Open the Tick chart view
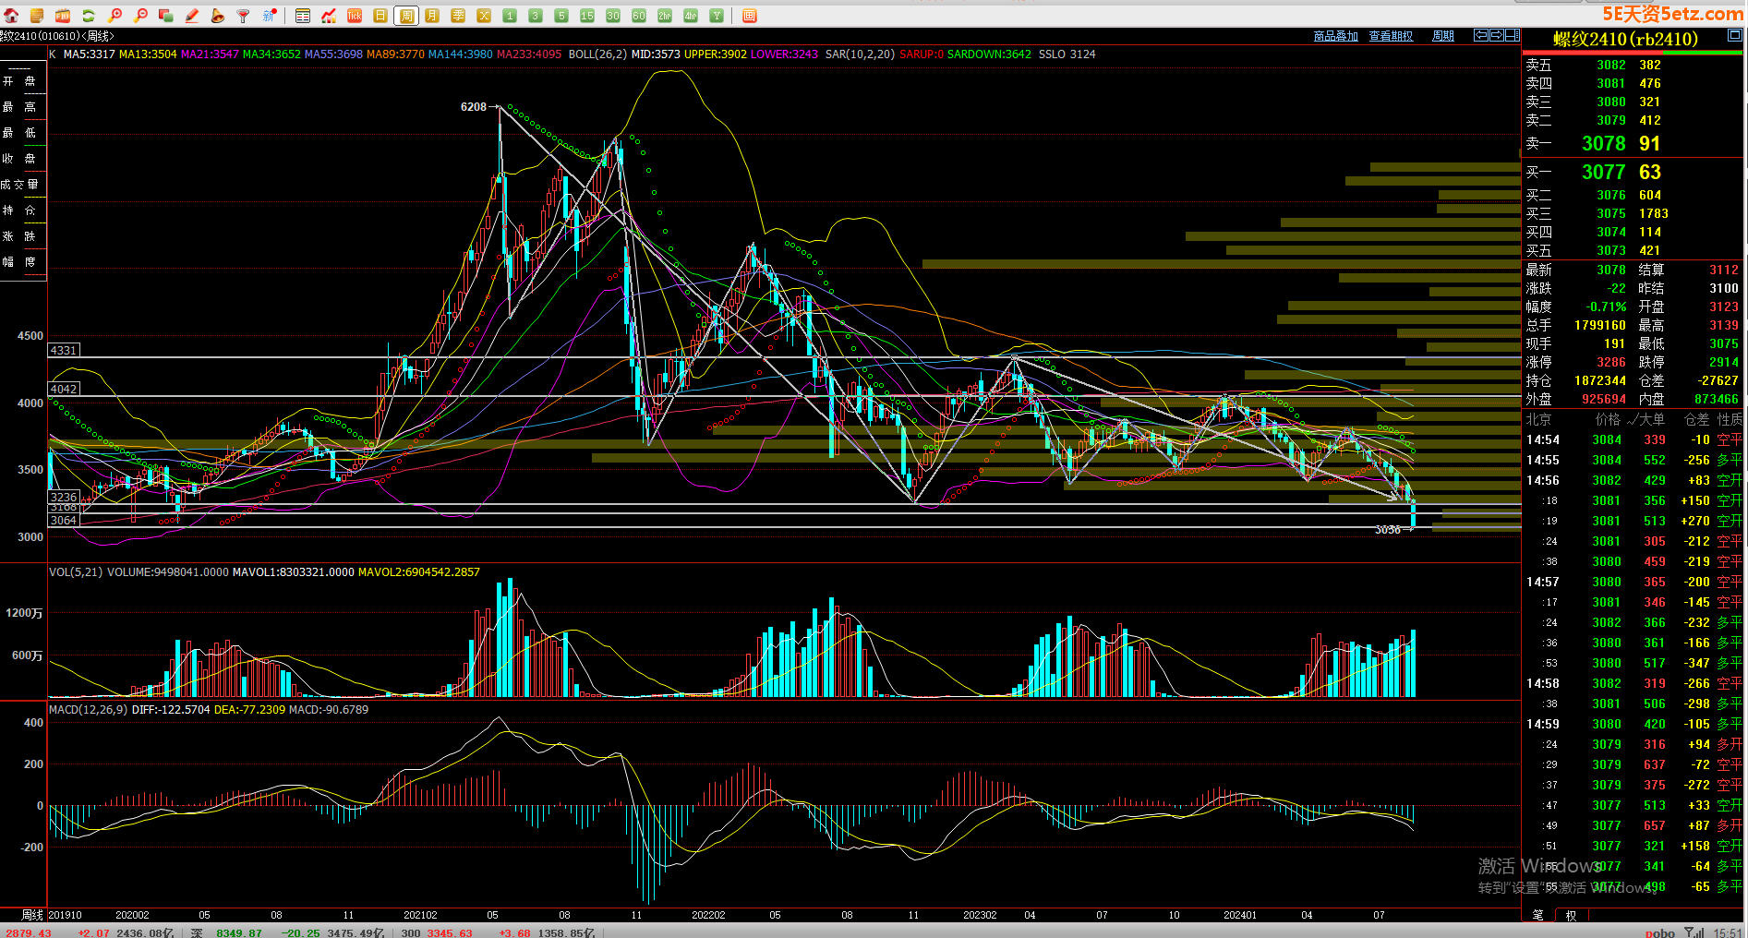The width and height of the screenshot is (1748, 938). (x=355, y=16)
